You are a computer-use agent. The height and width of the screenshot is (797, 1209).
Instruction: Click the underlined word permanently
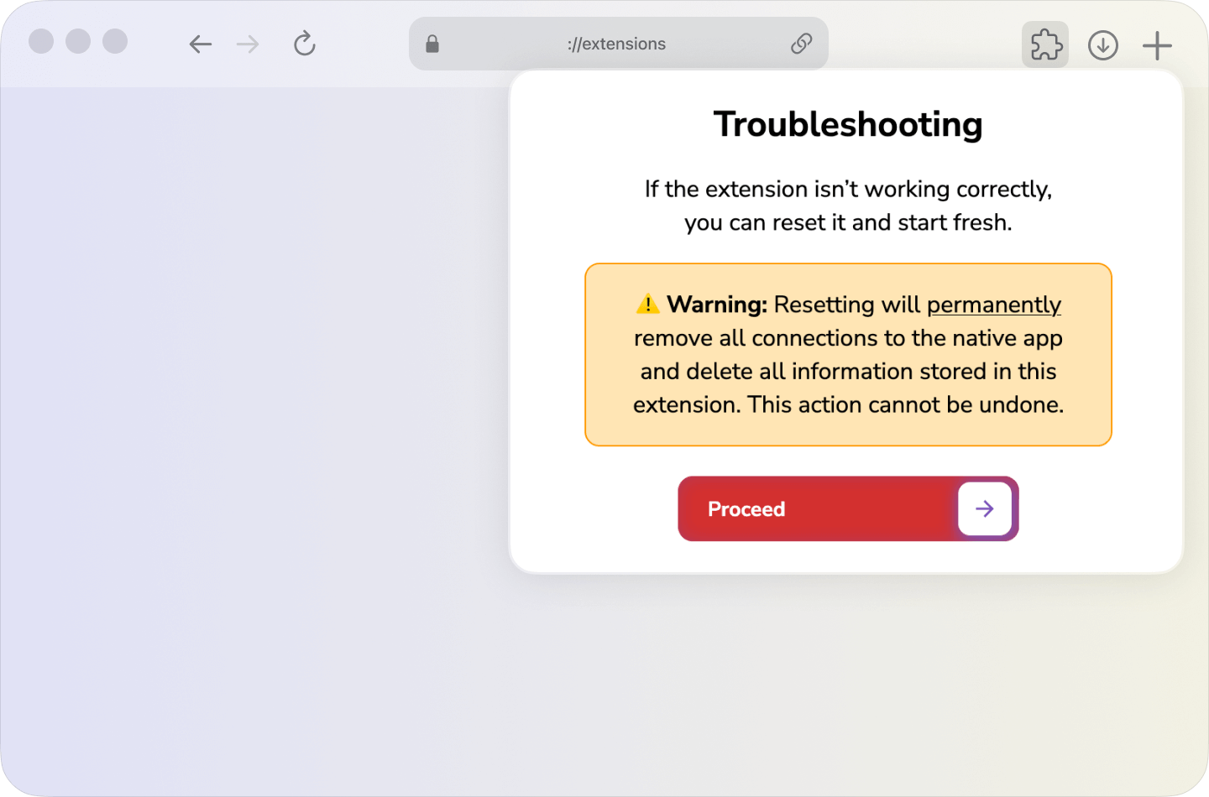click(x=994, y=305)
